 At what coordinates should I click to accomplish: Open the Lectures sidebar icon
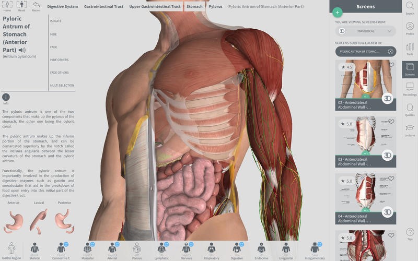tap(410, 130)
